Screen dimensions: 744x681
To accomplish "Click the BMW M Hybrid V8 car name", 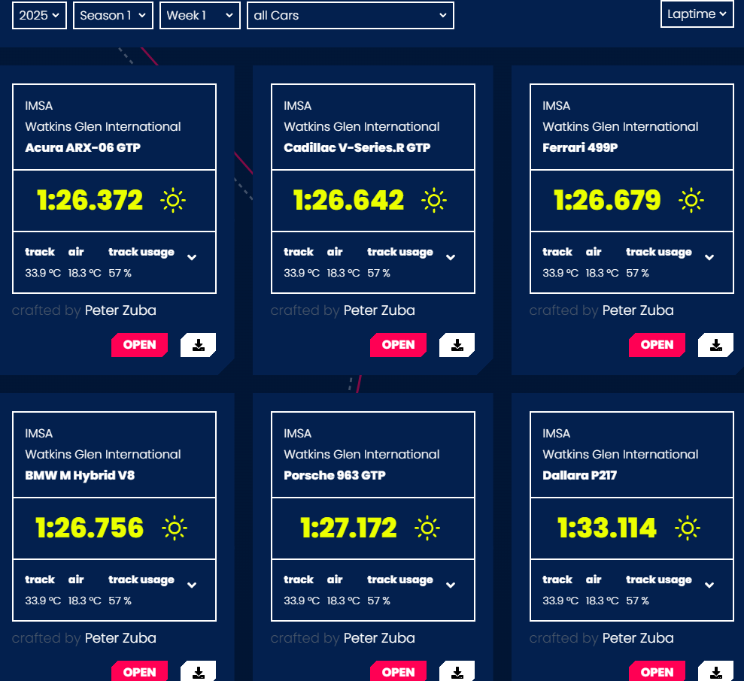I will [x=80, y=475].
